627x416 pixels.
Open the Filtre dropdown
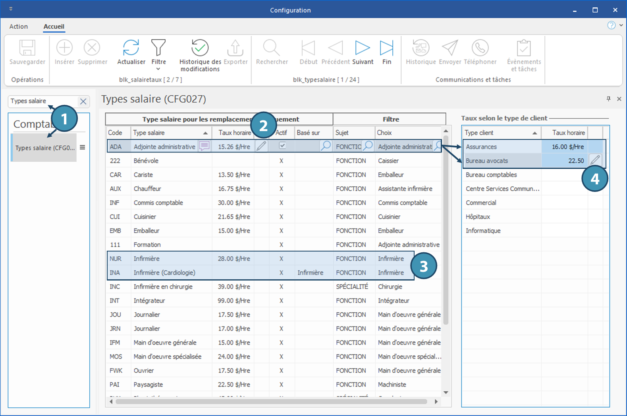point(158,69)
